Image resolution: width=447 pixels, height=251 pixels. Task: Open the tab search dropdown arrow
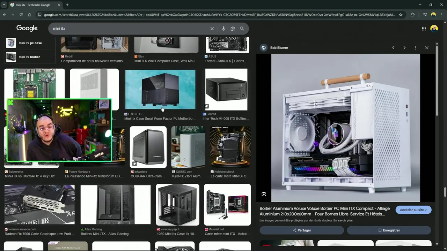tap(4, 5)
